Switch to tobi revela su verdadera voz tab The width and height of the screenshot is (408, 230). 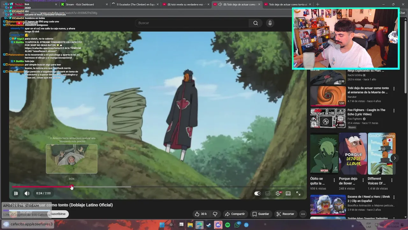(x=186, y=4)
